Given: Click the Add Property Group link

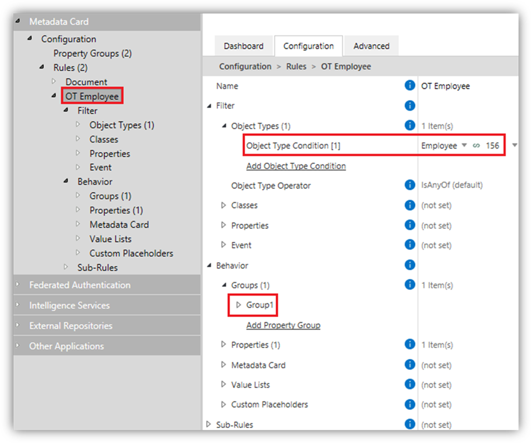Looking at the screenshot, I should click(x=283, y=325).
